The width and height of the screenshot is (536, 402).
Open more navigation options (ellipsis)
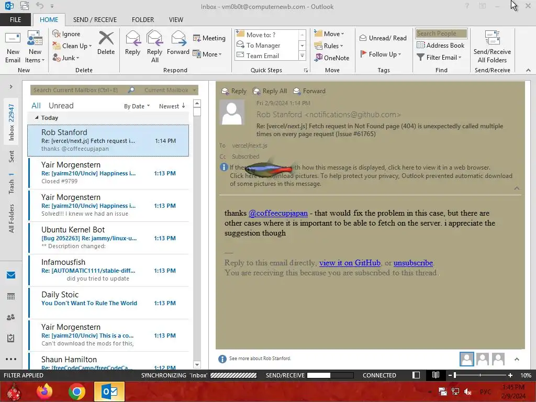tap(11, 359)
